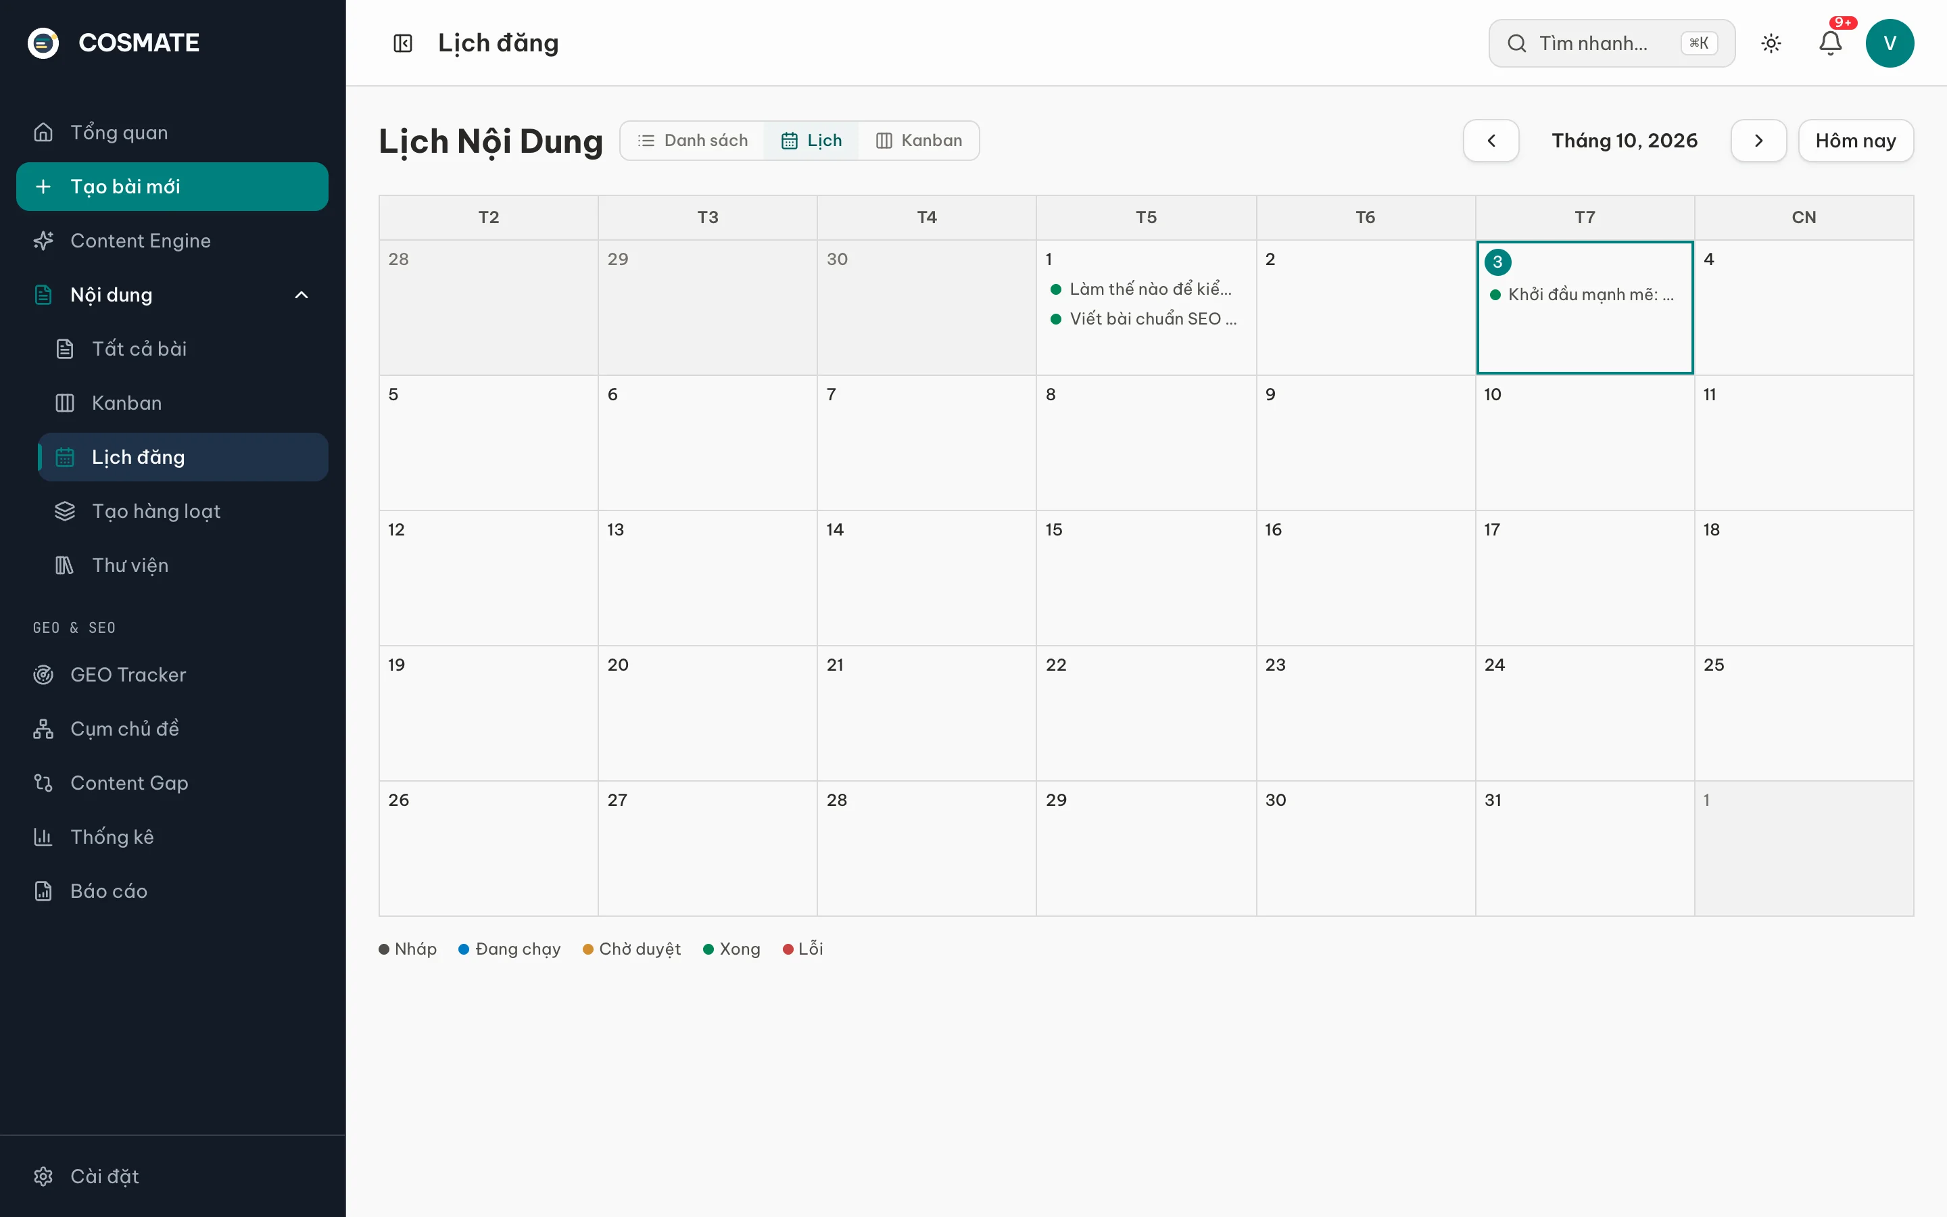Click the Lỗi red legend dot
The height and width of the screenshot is (1217, 1947).
[788, 950]
